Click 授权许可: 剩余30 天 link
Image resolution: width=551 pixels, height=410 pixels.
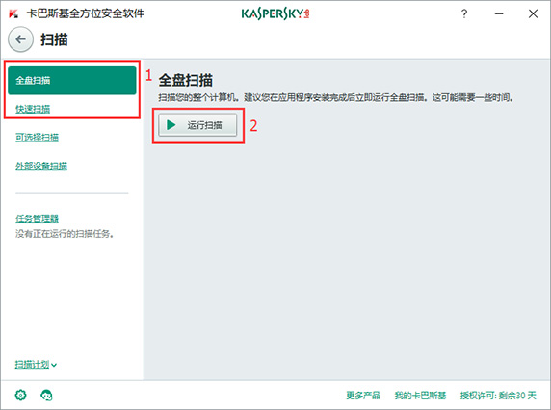[x=498, y=396]
